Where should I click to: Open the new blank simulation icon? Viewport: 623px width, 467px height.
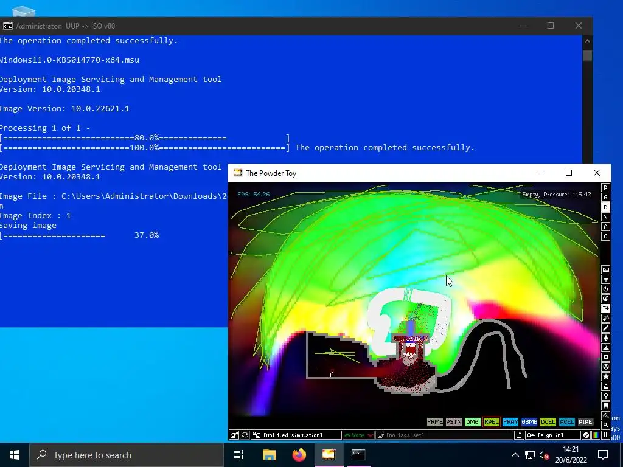pyautogui.click(x=518, y=435)
